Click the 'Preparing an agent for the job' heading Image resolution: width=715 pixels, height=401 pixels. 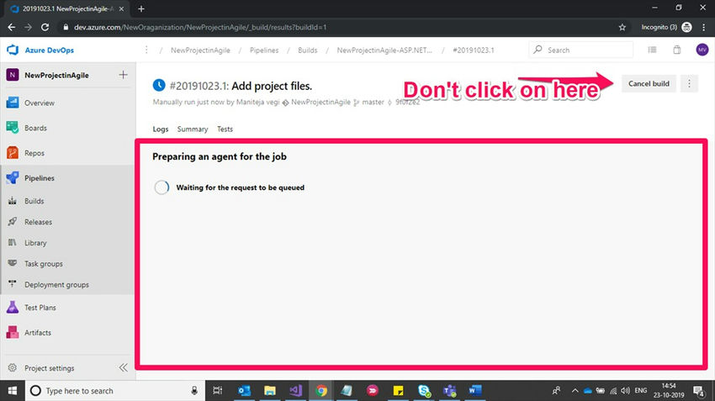(x=220, y=156)
